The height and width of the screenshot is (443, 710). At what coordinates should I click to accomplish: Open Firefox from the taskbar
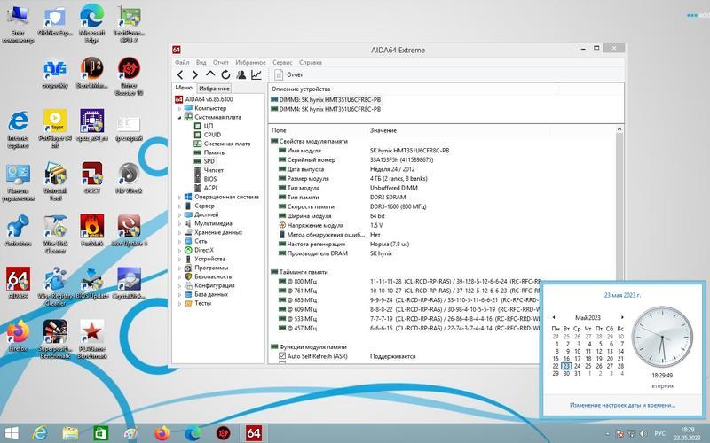click(x=162, y=432)
